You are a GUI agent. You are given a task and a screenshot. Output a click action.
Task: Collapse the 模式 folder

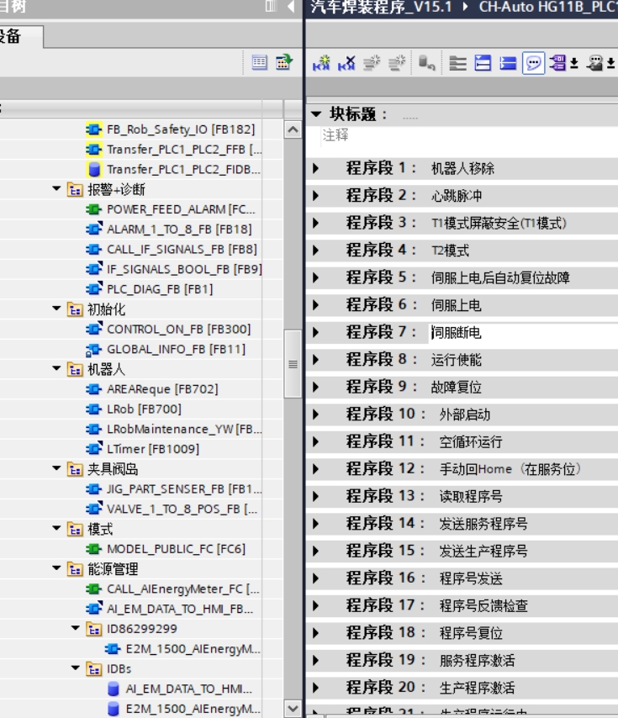56,528
